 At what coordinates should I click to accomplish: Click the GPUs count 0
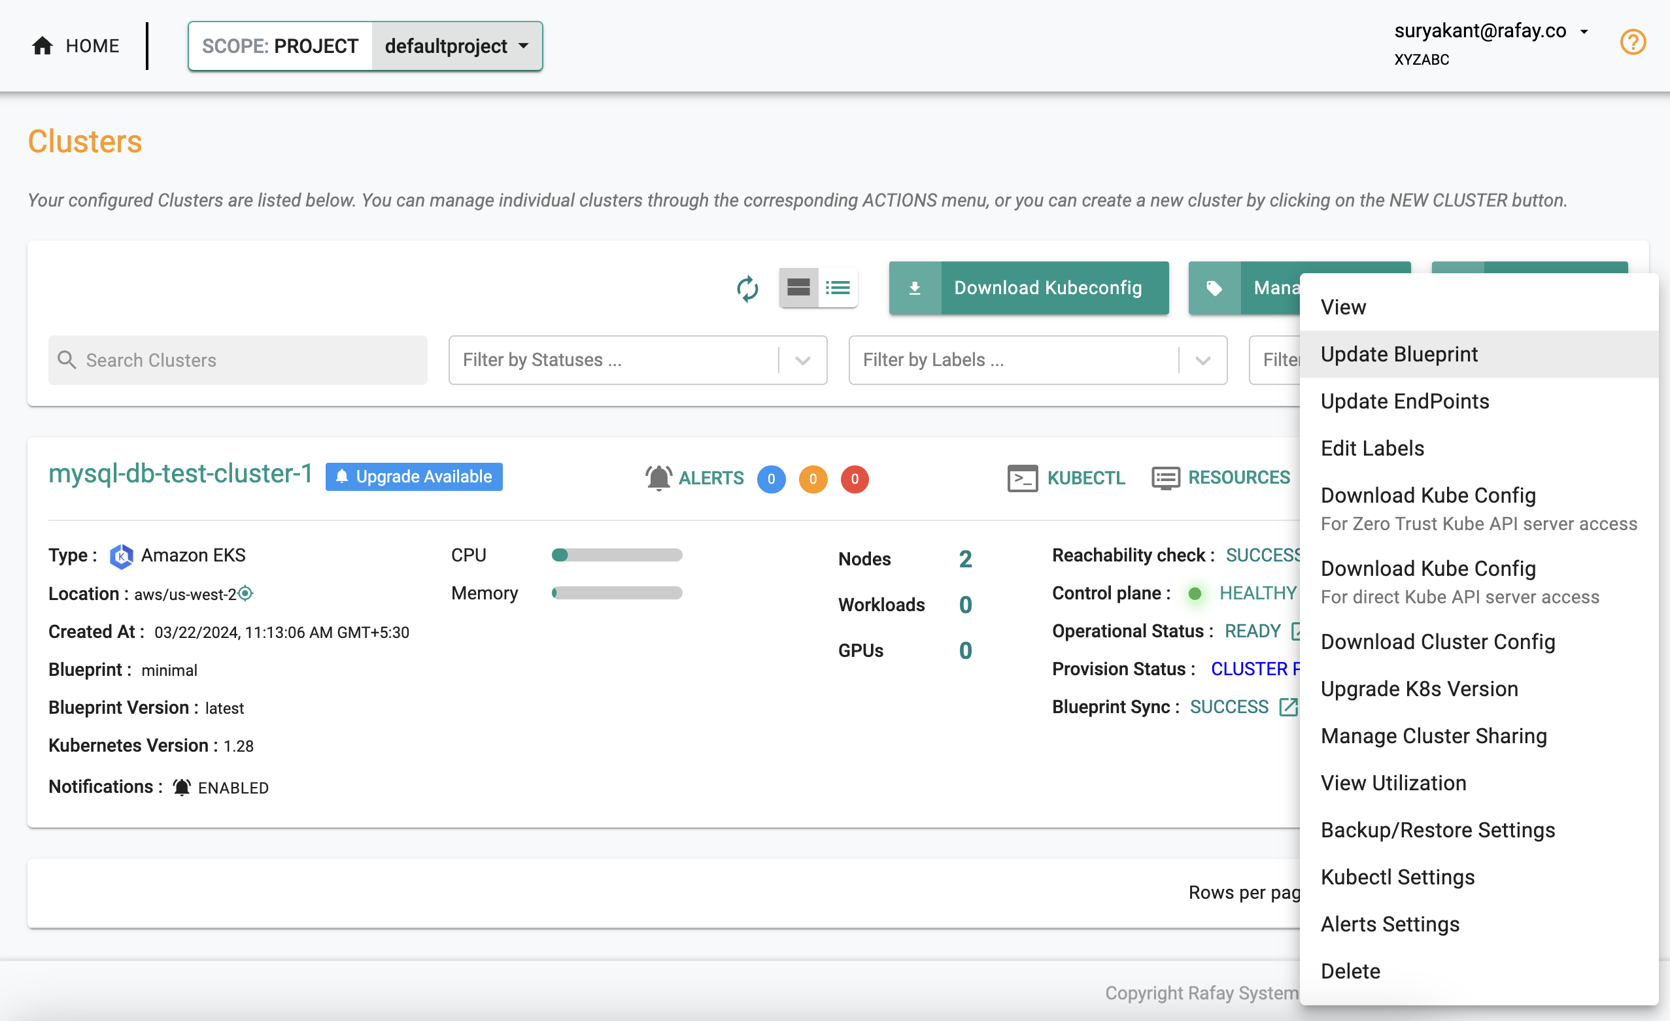965,650
